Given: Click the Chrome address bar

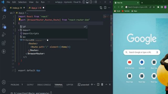Looking at the screenshot, I should tap(138, 7).
